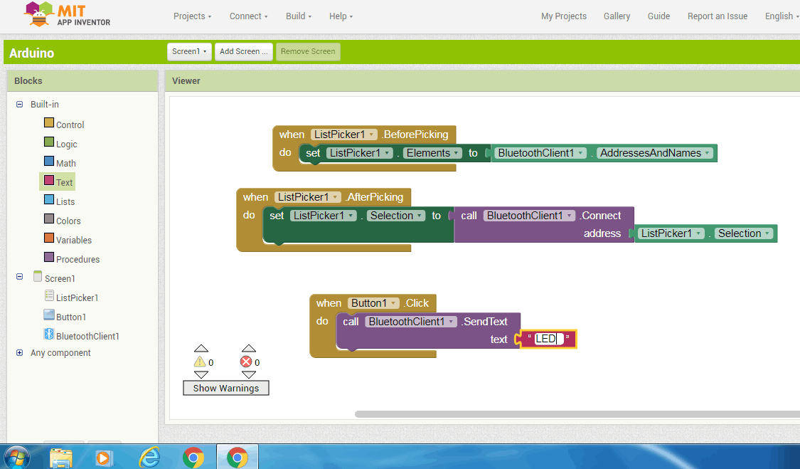The width and height of the screenshot is (800, 469).
Task: Click the red error circle icon
Action: [246, 362]
